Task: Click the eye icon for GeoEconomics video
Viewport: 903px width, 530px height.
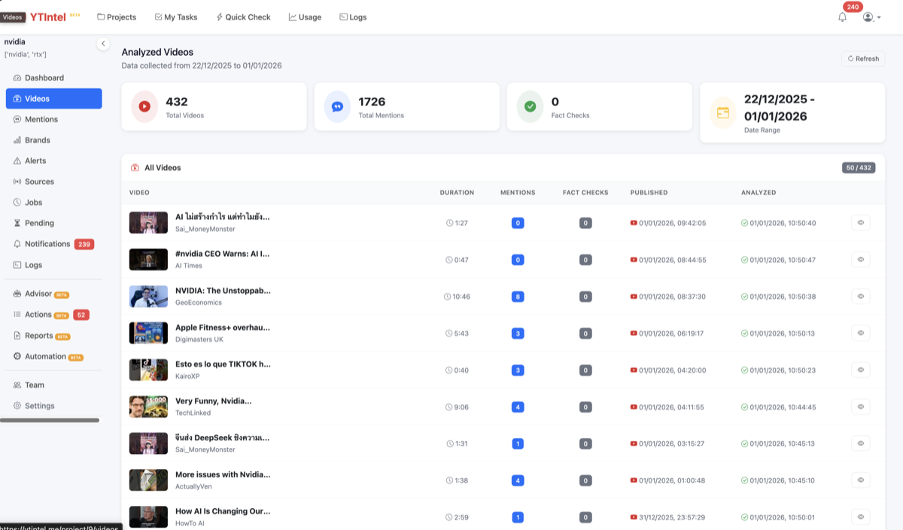Action: pyautogui.click(x=860, y=296)
